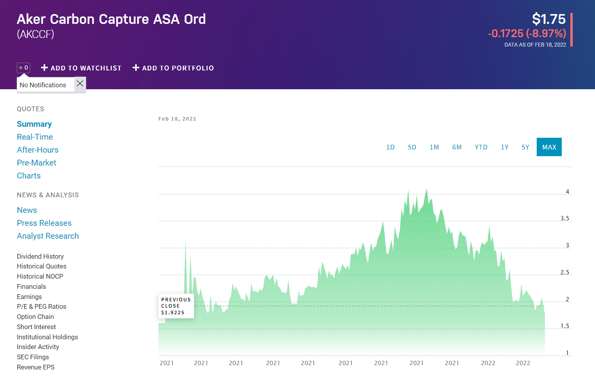
Task: Open Historical NOCP
Action: click(40, 276)
